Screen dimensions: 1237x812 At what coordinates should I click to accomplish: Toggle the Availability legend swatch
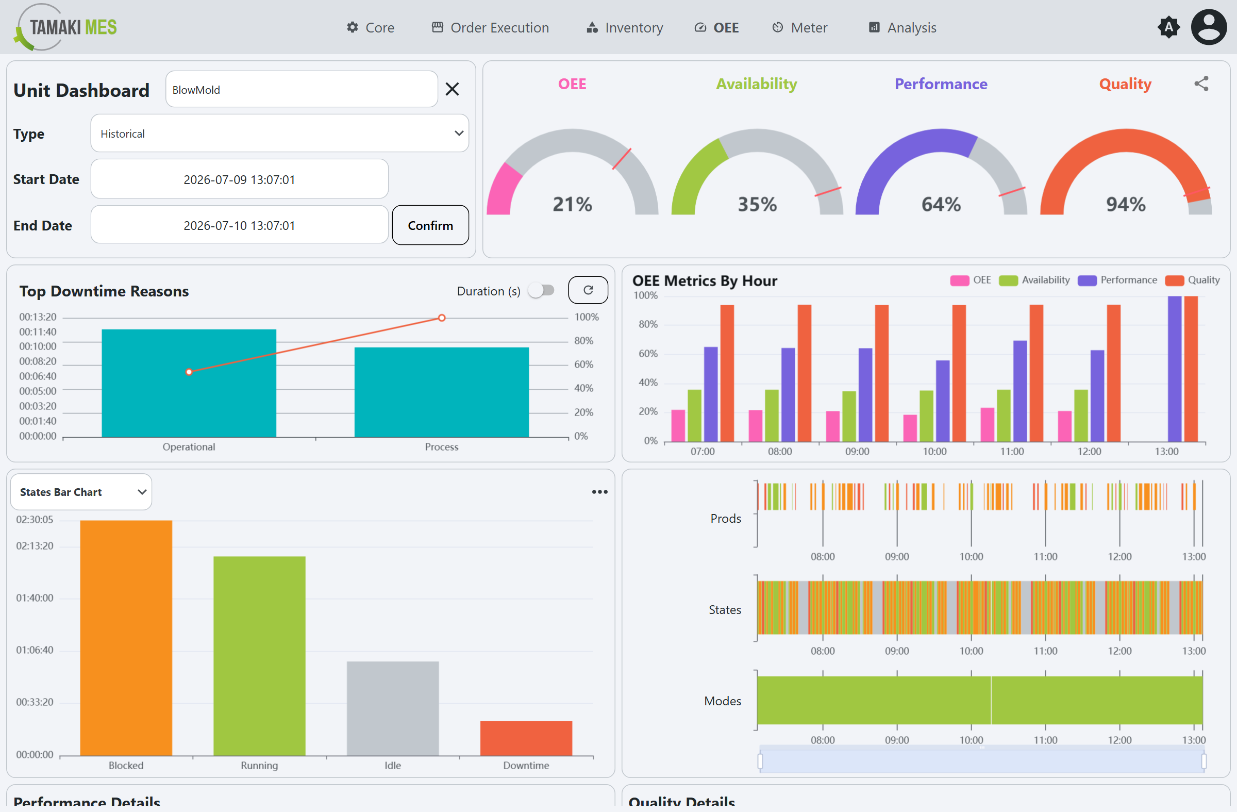pos(1008,280)
